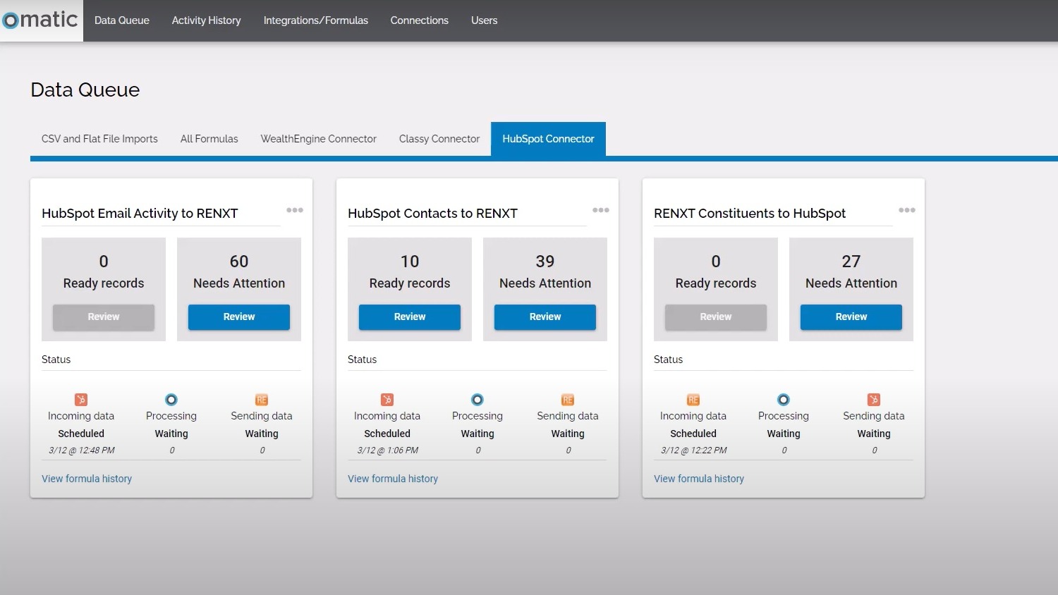
Task: Click the HubSpot incoming data icon on Email Activity card
Action: tap(80, 399)
